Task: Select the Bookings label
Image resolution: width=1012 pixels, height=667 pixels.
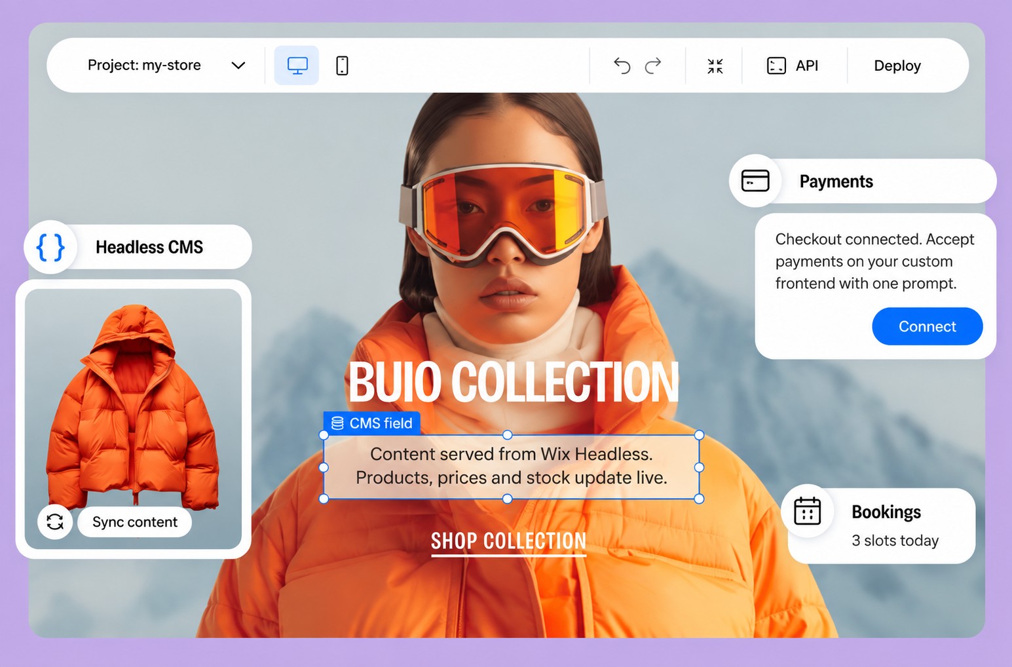Action: [x=886, y=512]
